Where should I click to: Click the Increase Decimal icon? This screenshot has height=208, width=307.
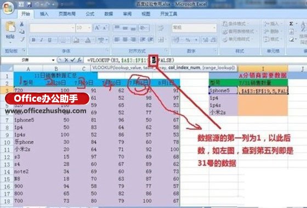click(206, 40)
